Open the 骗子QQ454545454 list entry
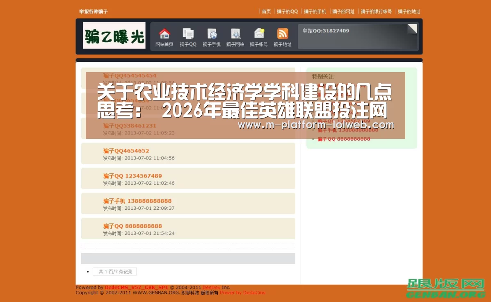 pyautogui.click(x=130, y=75)
